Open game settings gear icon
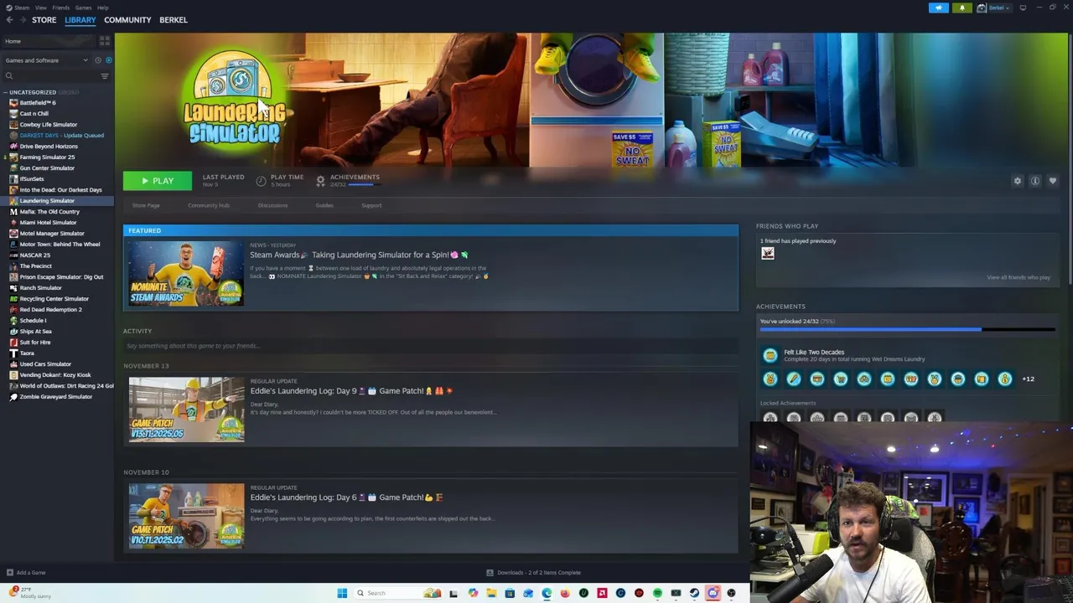Viewport: 1073px width, 603px height. click(x=1018, y=181)
